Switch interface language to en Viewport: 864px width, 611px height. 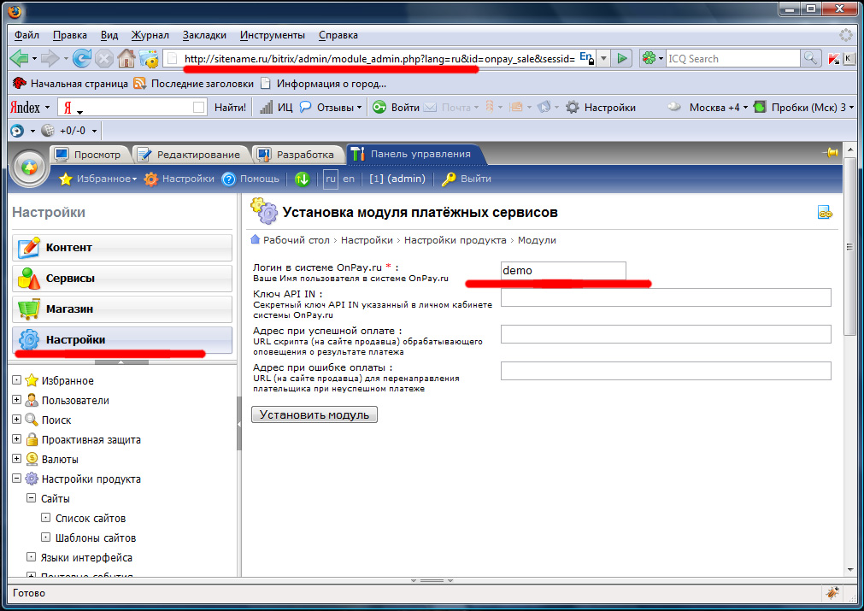tap(349, 179)
